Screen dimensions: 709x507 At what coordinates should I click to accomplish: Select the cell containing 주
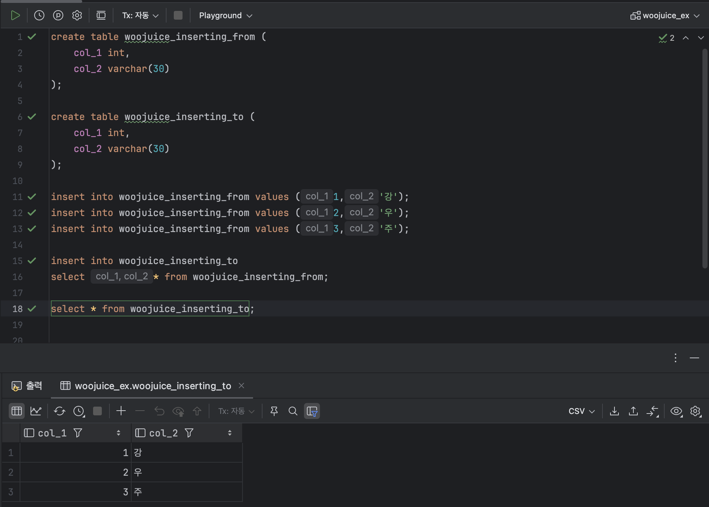(x=187, y=492)
